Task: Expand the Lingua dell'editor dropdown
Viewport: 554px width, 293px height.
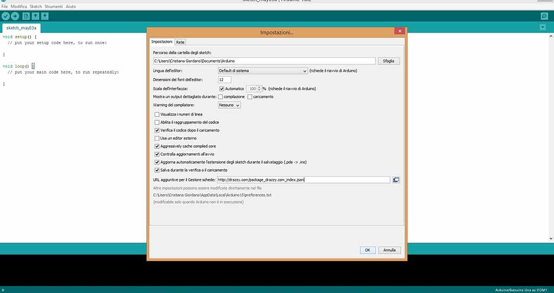Action: [x=262, y=71]
